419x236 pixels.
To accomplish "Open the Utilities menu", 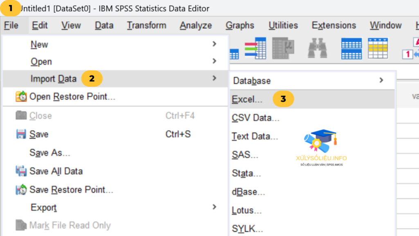I will [x=283, y=25].
